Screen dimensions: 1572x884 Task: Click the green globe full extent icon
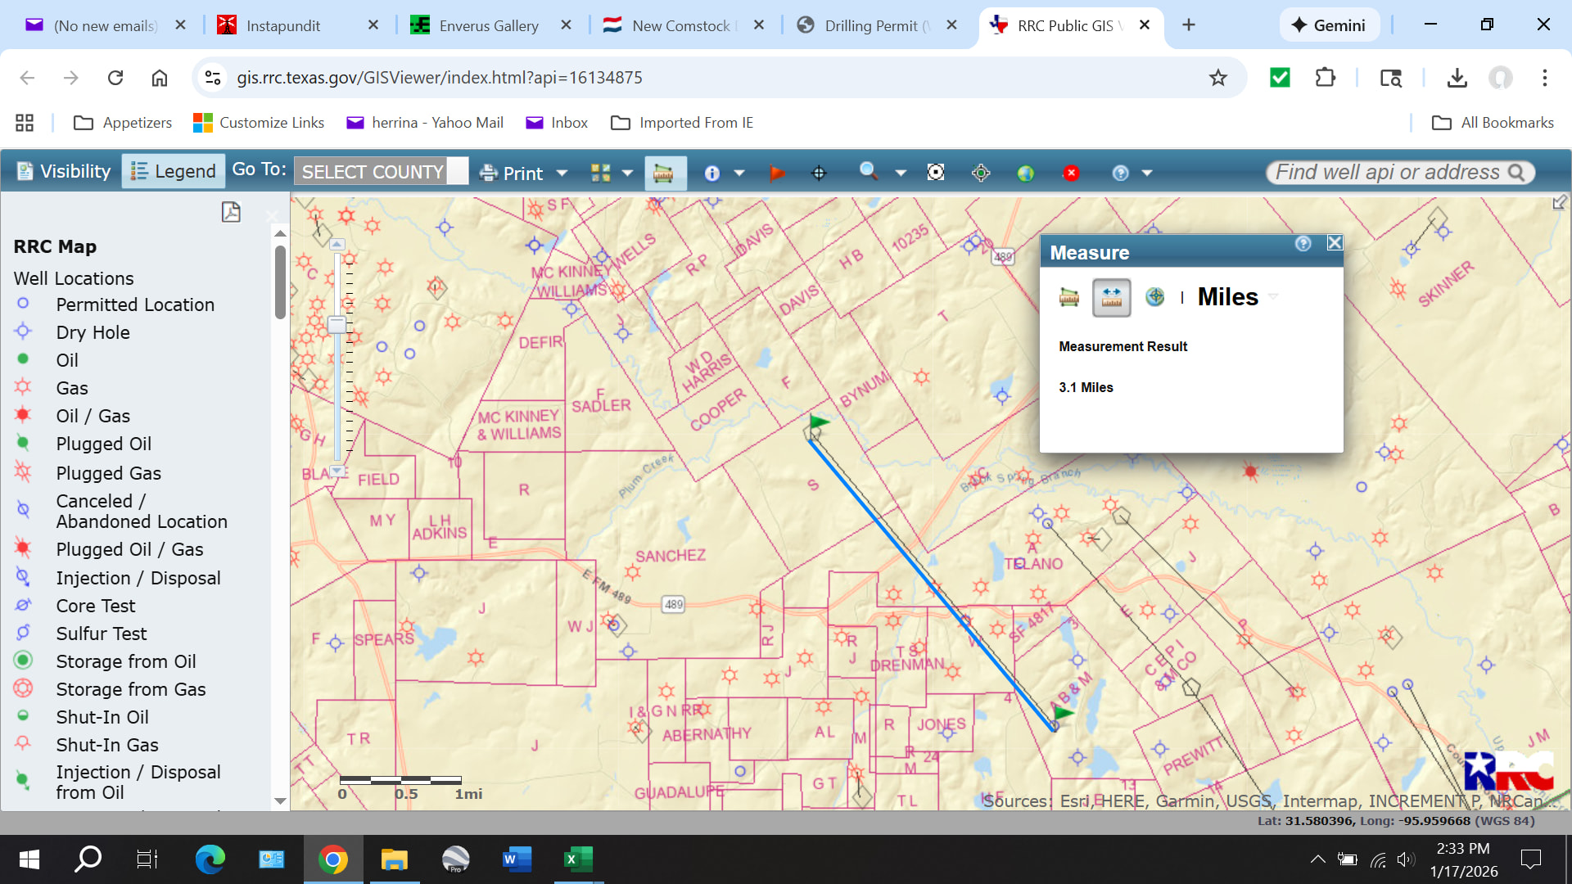(x=1025, y=173)
